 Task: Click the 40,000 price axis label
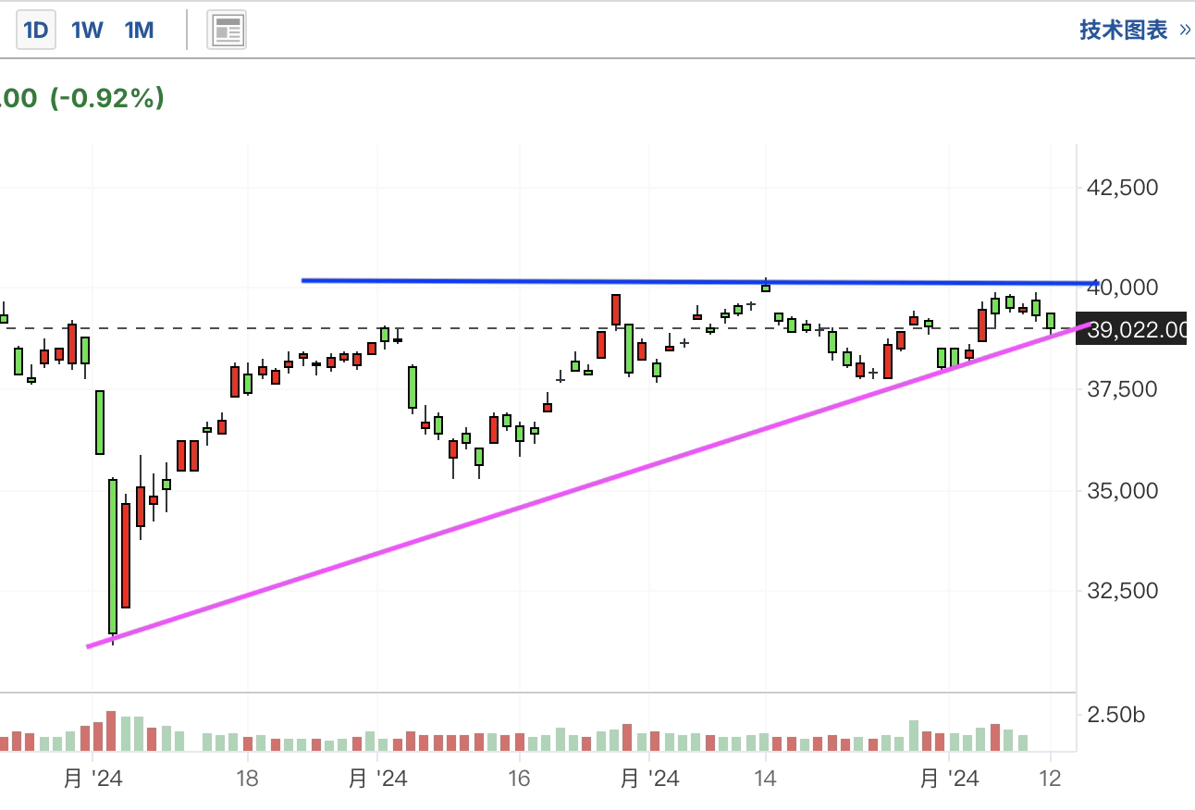(1123, 288)
